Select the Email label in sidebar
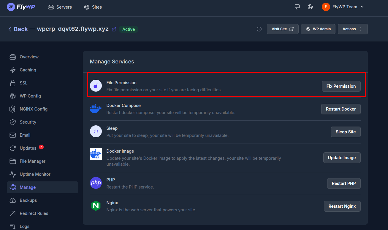The height and width of the screenshot is (230, 388). (x=25, y=135)
